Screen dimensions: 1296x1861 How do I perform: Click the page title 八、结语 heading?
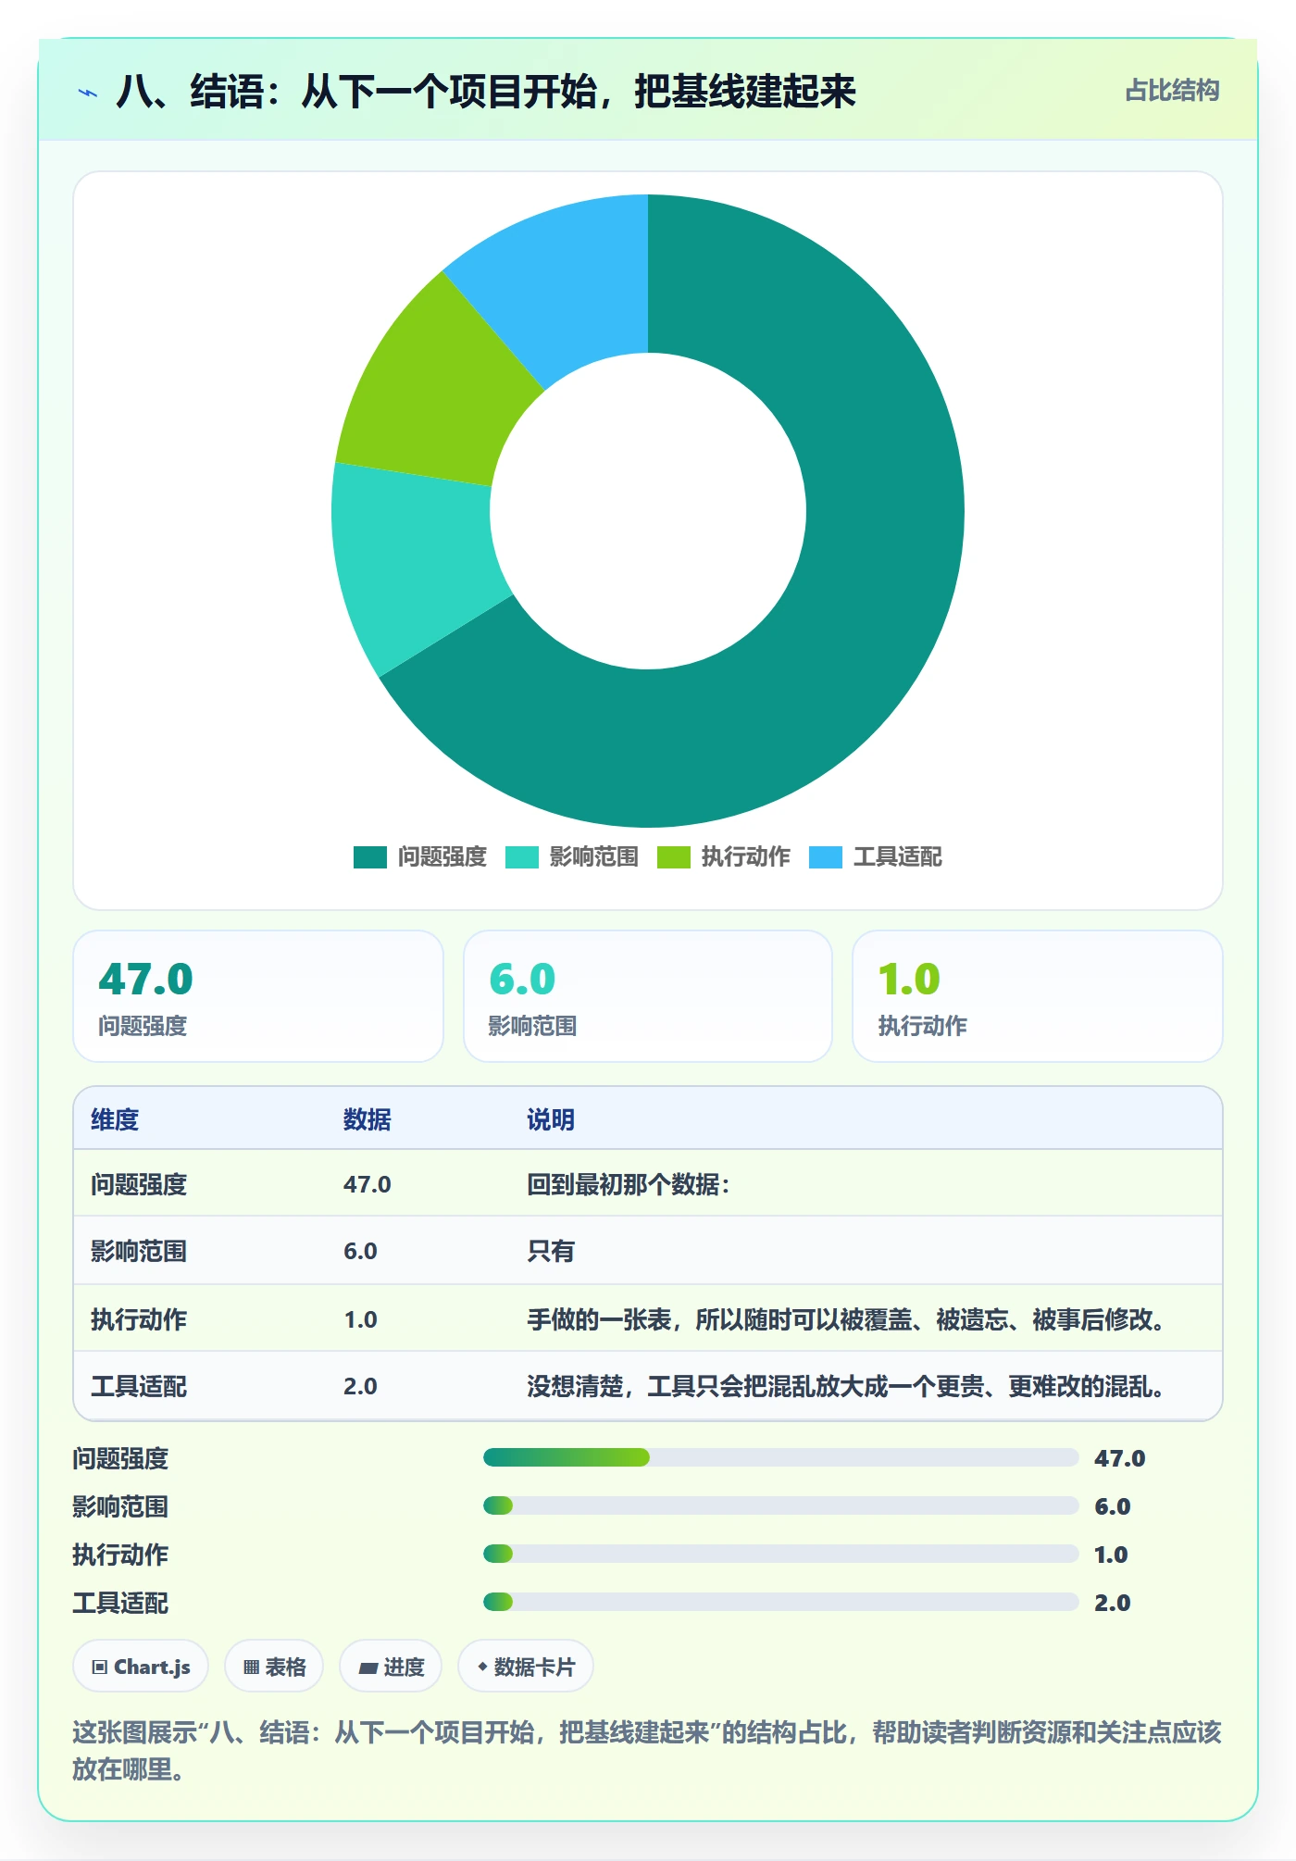coord(486,92)
